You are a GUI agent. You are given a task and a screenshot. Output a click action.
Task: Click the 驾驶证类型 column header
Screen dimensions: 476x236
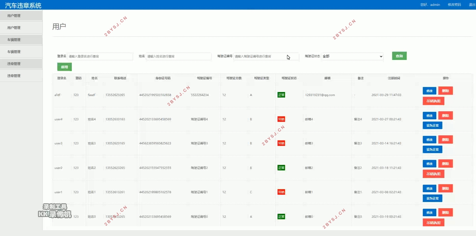tap(262, 78)
